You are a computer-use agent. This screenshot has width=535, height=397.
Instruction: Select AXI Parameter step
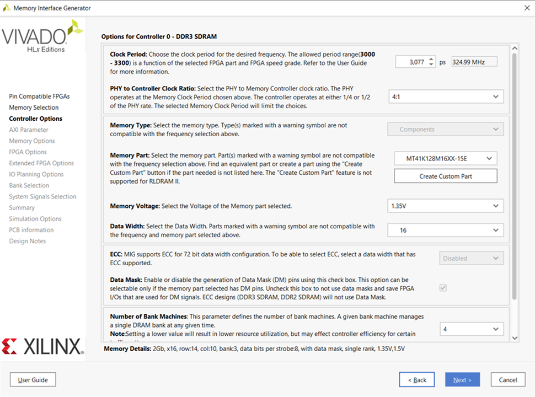point(29,130)
